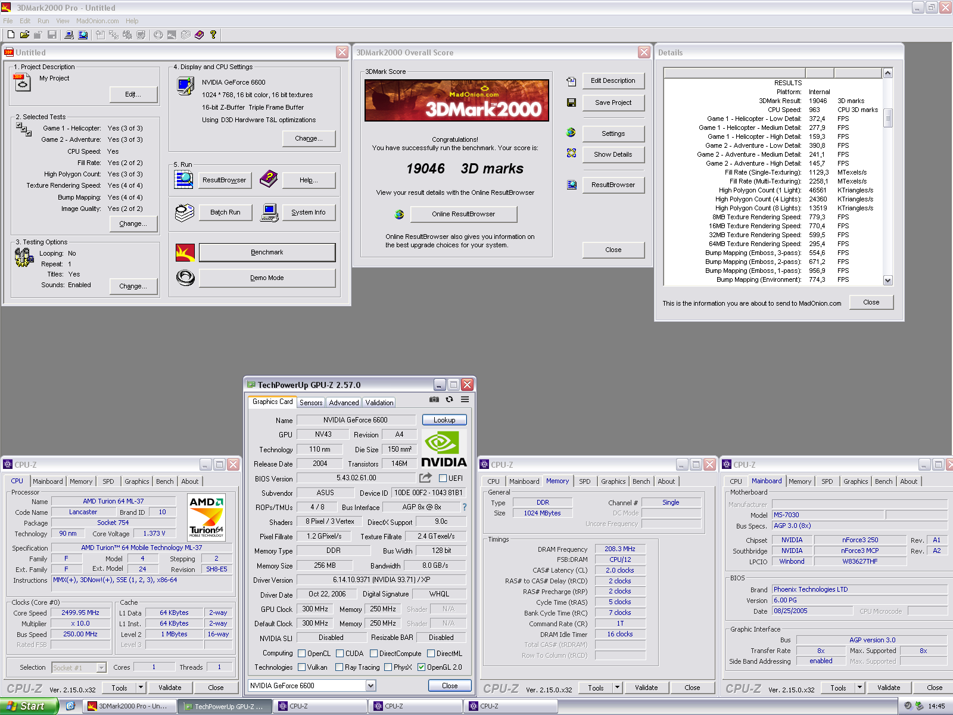Toggle the OpenGL 2.0 checkbox
Viewport: 953px width, 715px height.
pyautogui.click(x=421, y=667)
